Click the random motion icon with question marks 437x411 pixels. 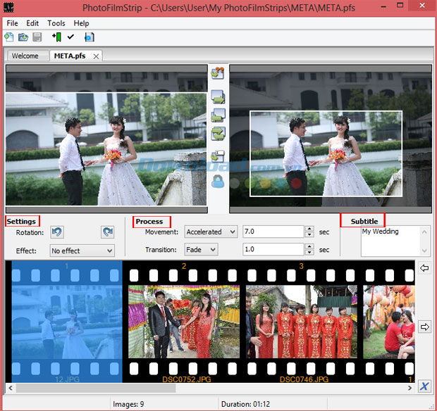218,73
